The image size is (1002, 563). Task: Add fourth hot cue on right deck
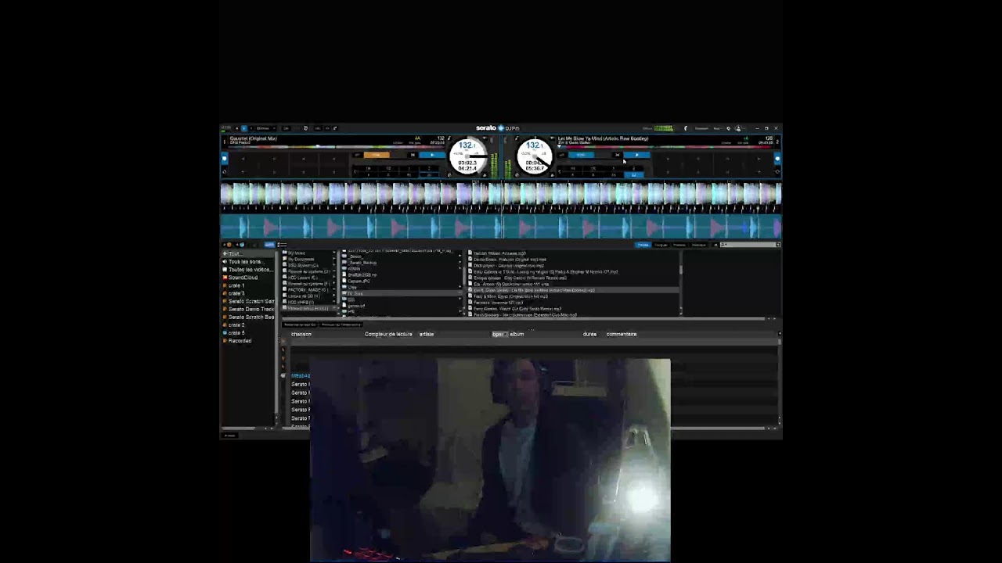pyautogui.click(x=759, y=159)
